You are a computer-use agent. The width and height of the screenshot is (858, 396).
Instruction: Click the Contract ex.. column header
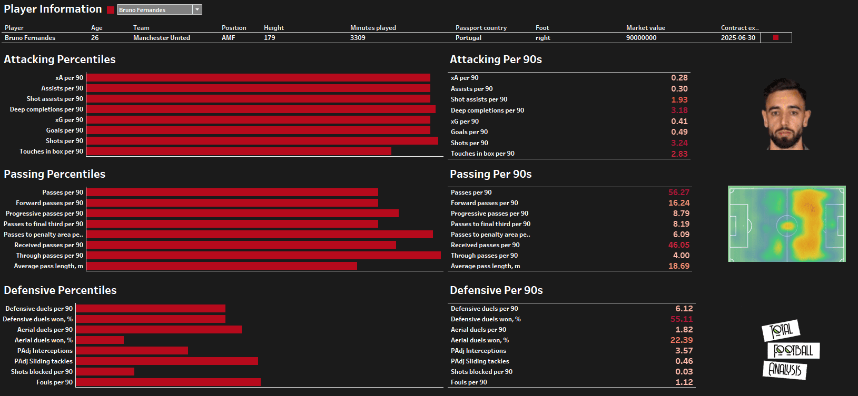pos(739,28)
